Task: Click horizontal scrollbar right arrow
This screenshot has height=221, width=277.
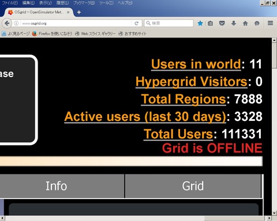Action: [x=269, y=218]
